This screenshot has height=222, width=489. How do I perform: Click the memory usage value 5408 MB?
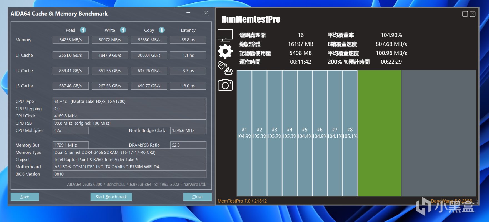[x=301, y=53]
